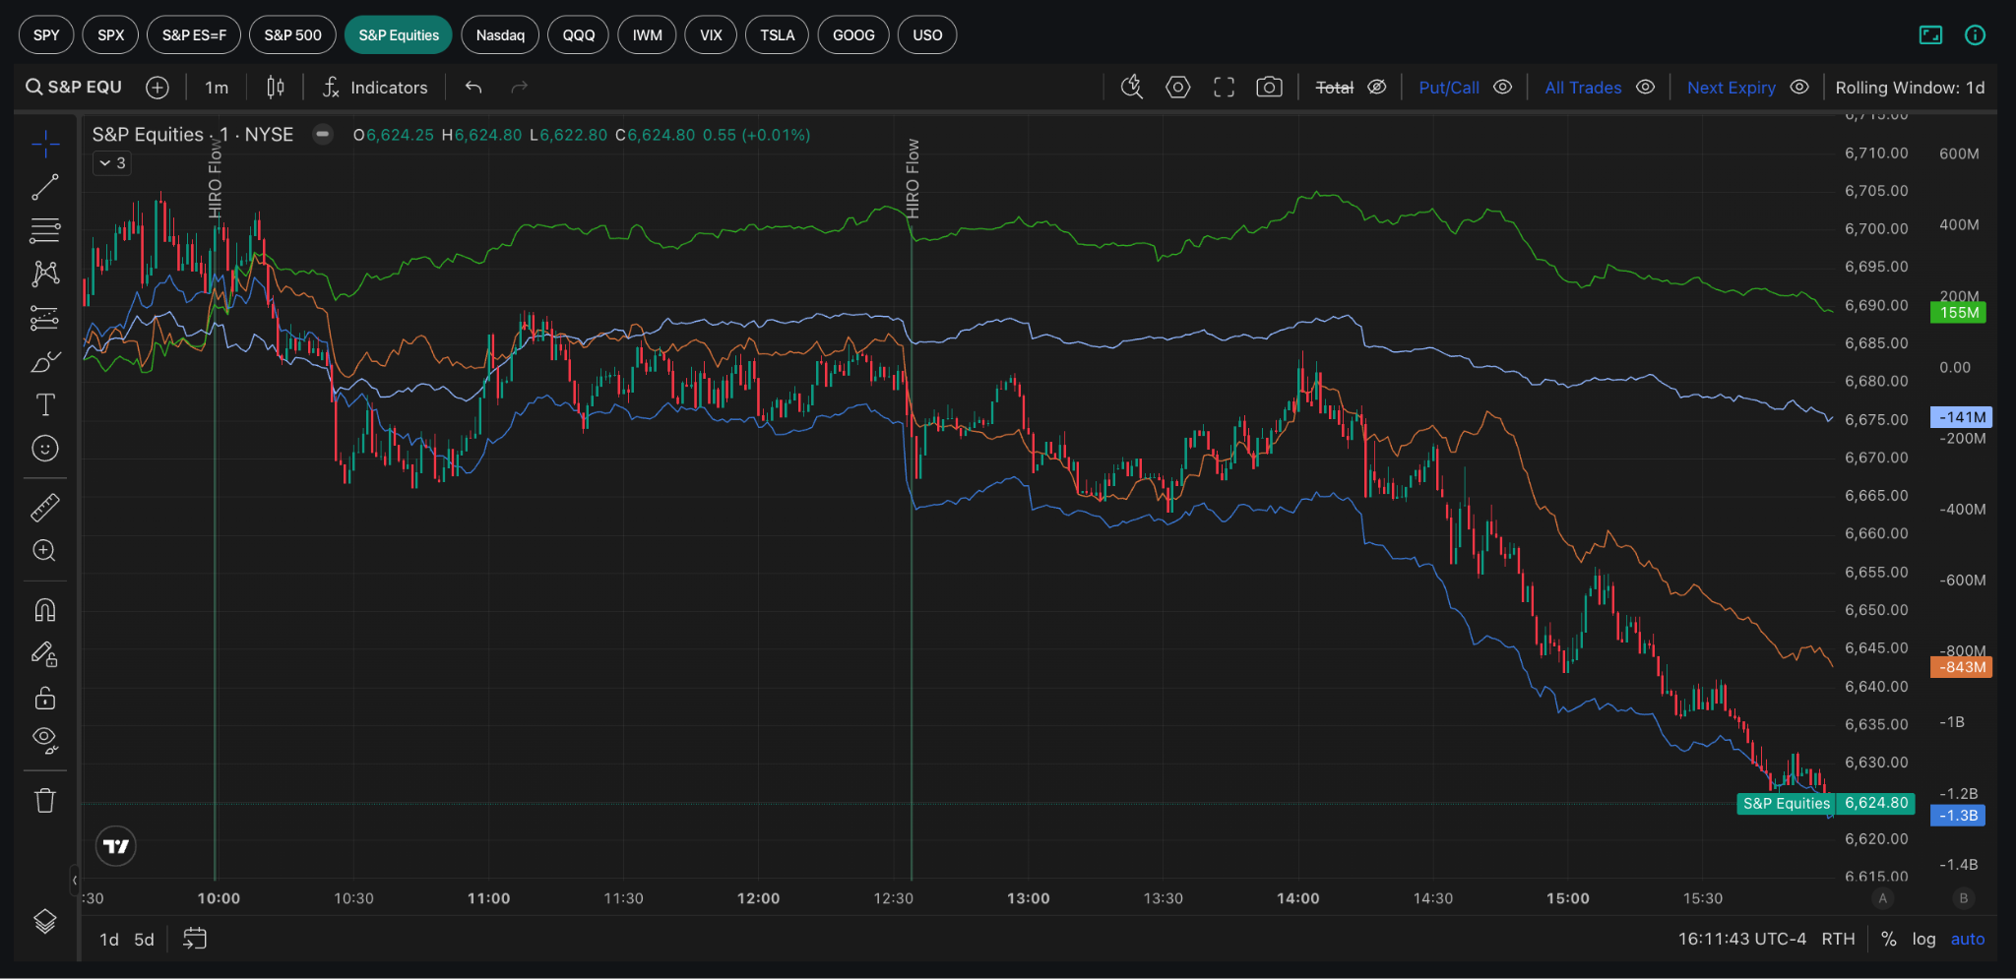2016x979 pixels.
Task: Undo the last chart action
Action: [473, 88]
